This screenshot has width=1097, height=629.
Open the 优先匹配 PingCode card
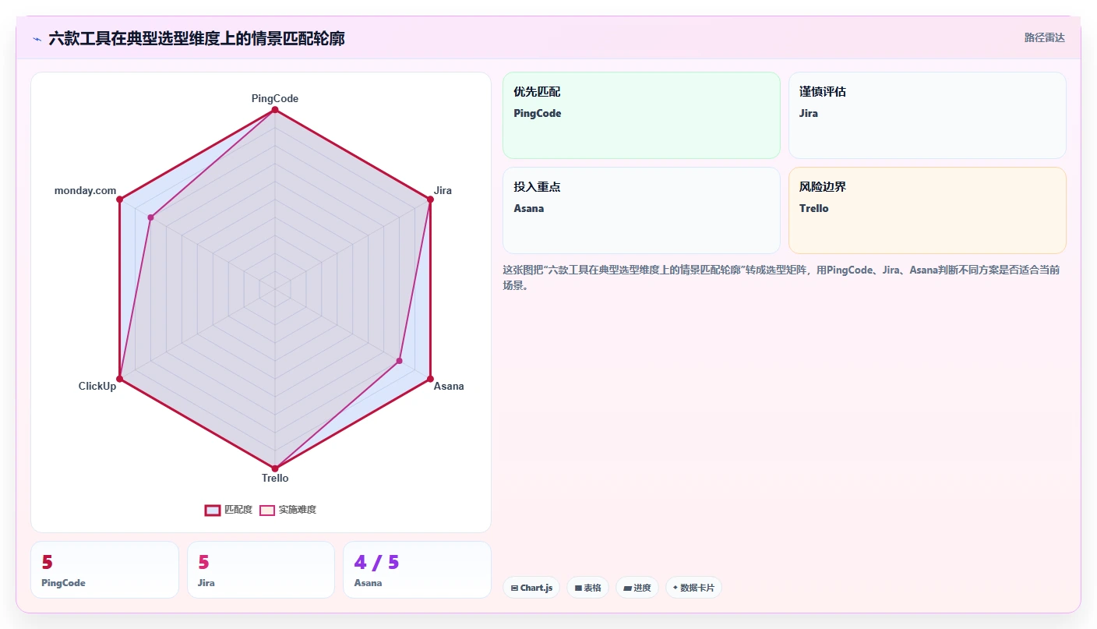(641, 115)
